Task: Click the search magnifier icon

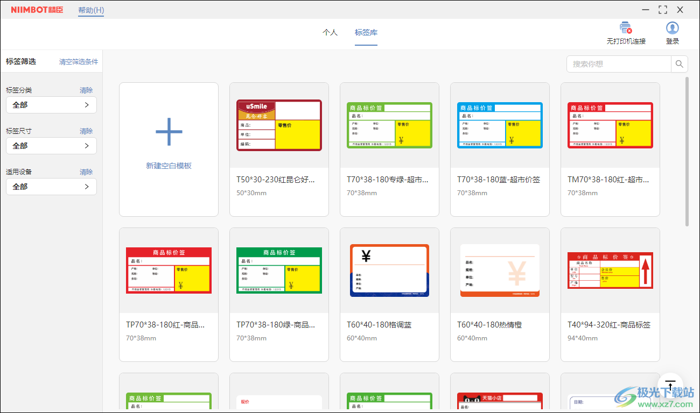Action: coord(680,64)
